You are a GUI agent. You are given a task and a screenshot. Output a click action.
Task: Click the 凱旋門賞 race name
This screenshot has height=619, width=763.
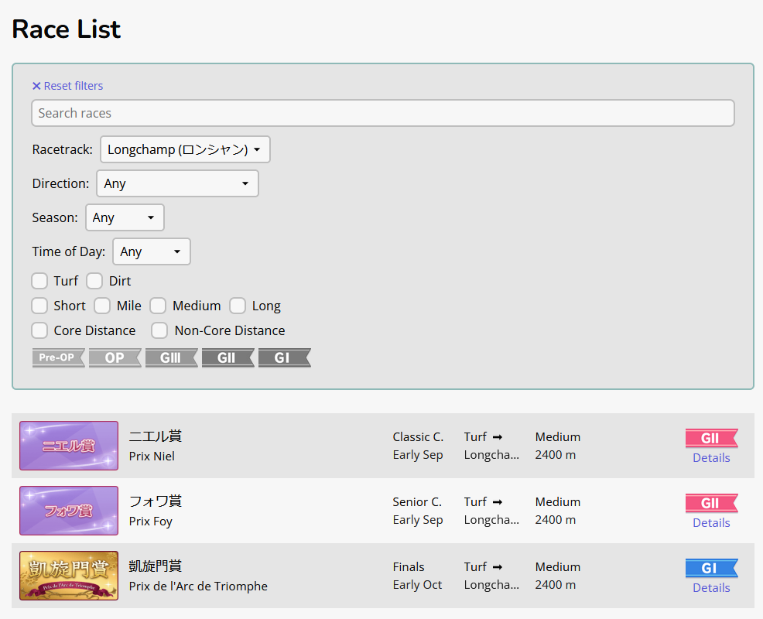point(156,566)
